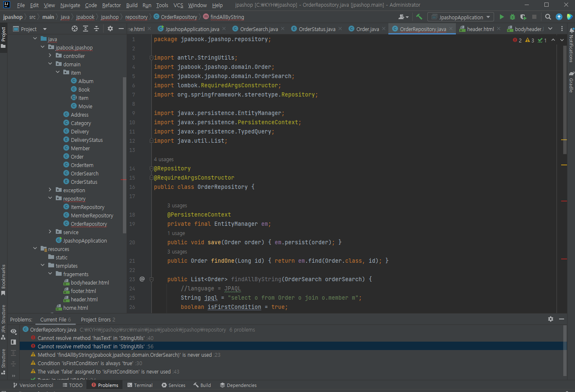Collapse all in the Project panel
The height and width of the screenshot is (392, 575).
(96, 29)
